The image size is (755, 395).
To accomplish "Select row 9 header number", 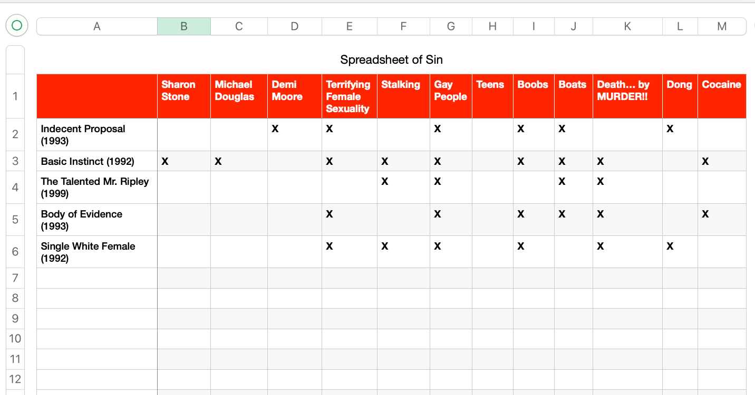I will pyautogui.click(x=15, y=319).
